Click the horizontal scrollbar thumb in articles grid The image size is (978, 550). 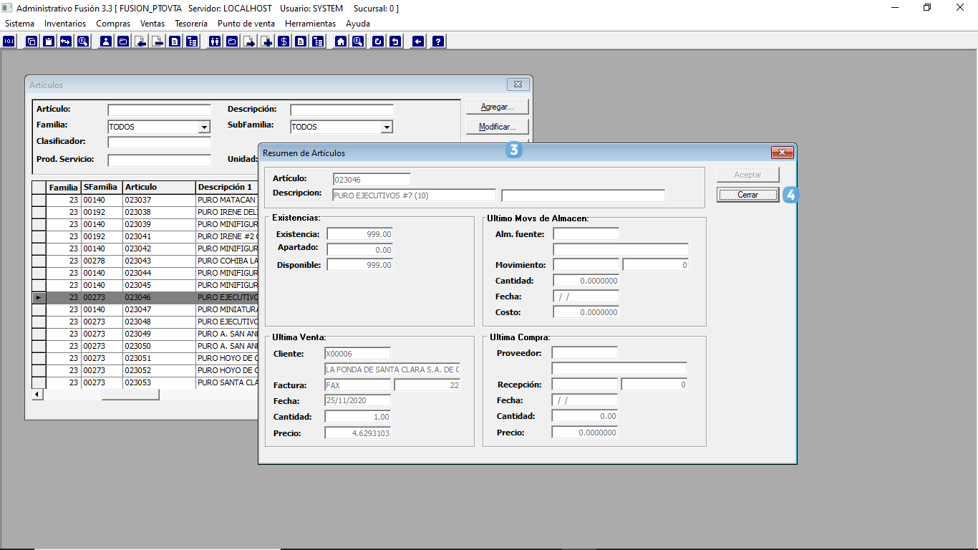pos(130,395)
